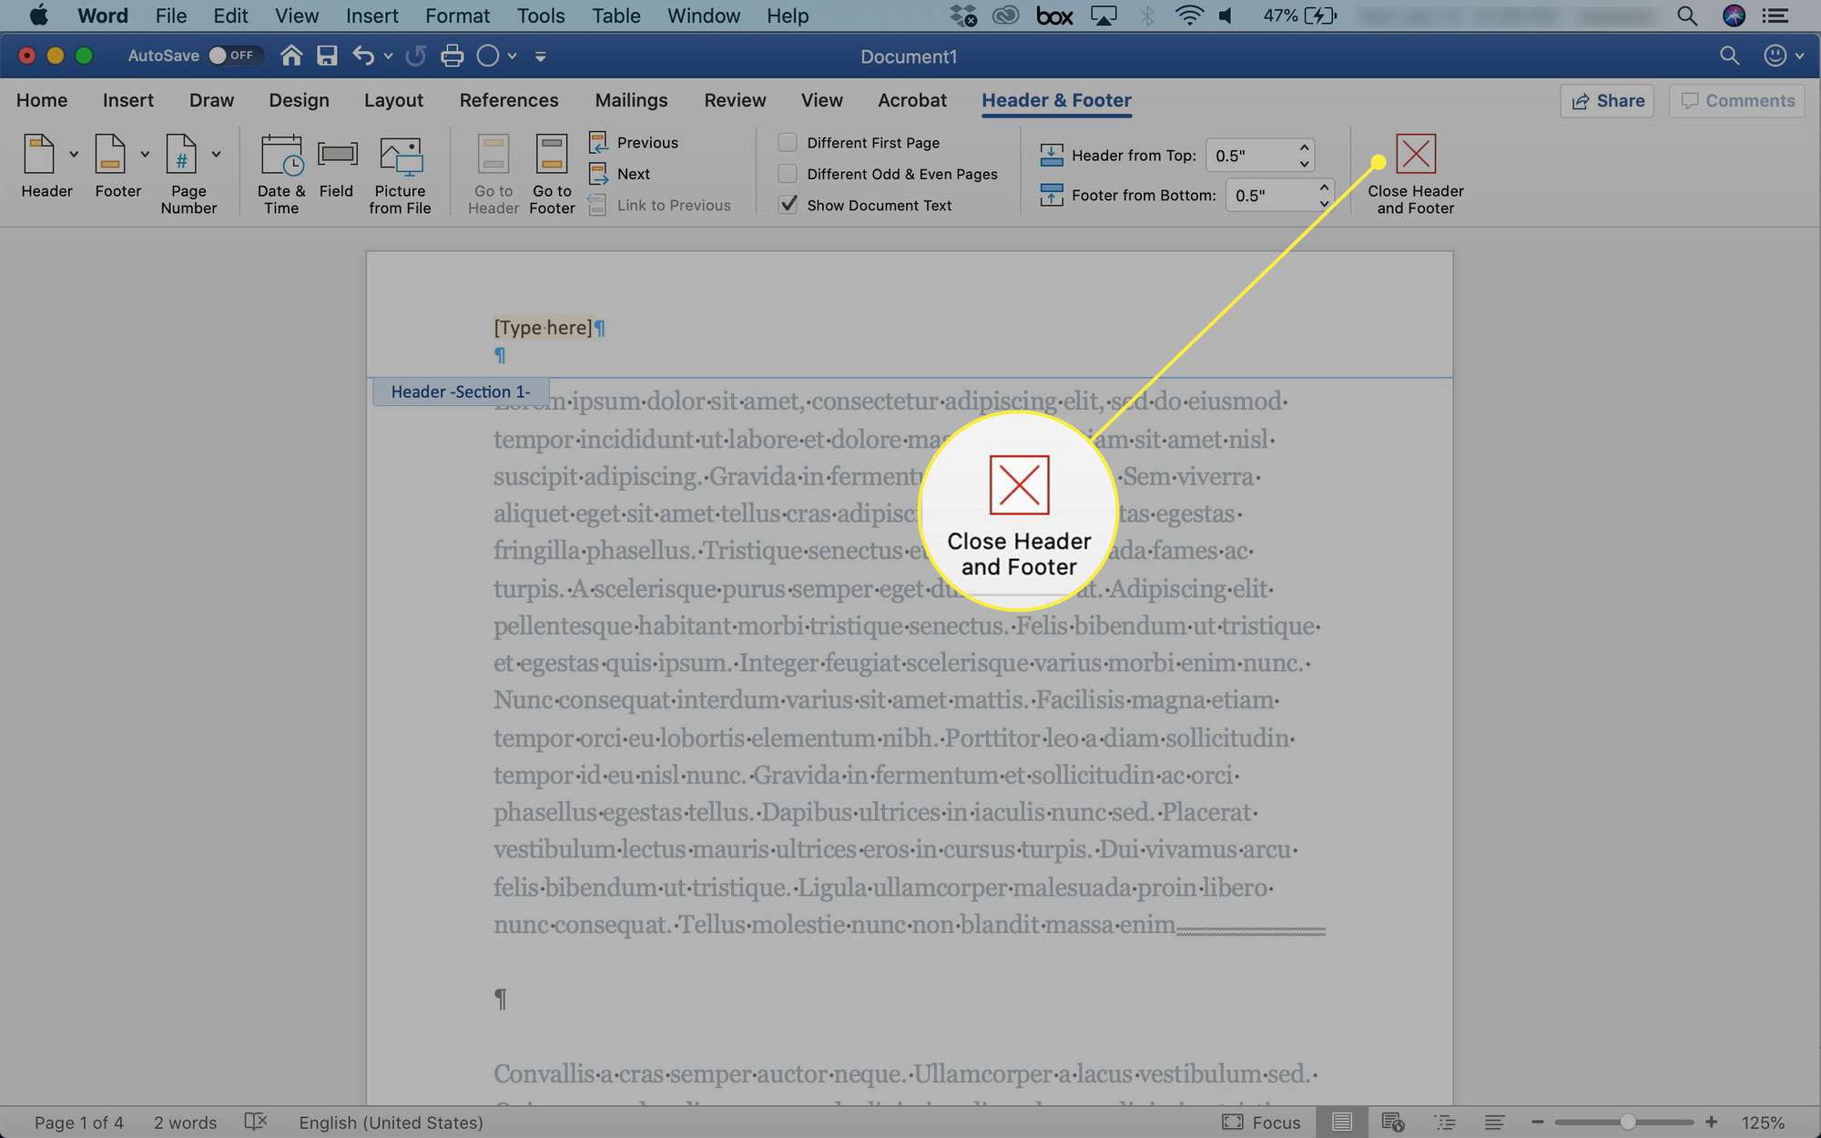
Task: Click the Footer icon in the ribbon
Action: click(x=110, y=154)
